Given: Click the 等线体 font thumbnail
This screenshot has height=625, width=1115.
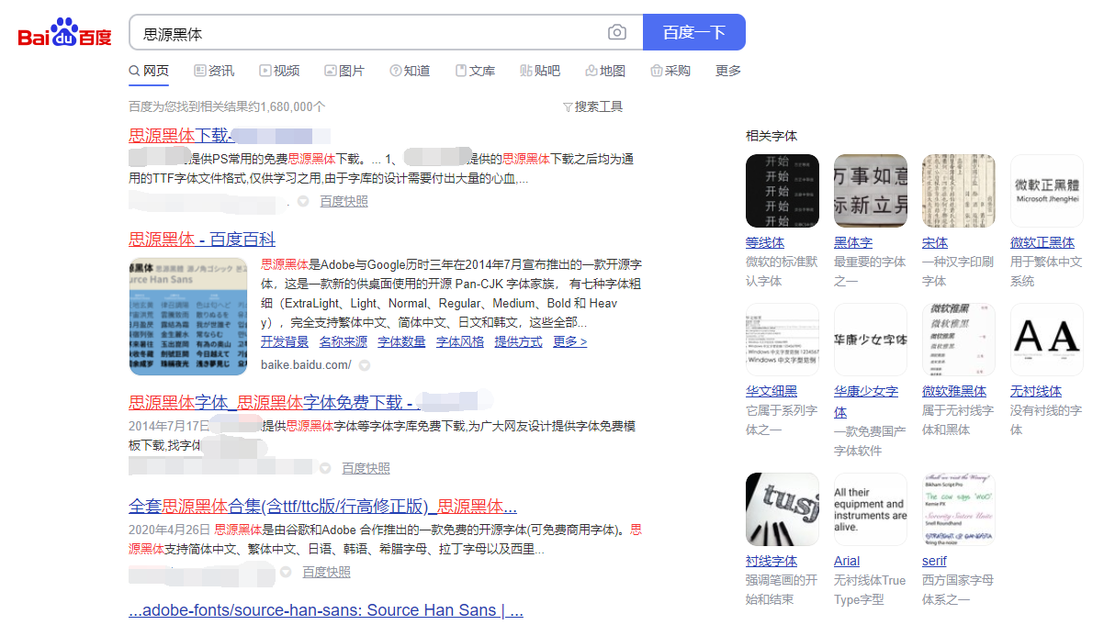Looking at the screenshot, I should pyautogui.click(x=783, y=191).
